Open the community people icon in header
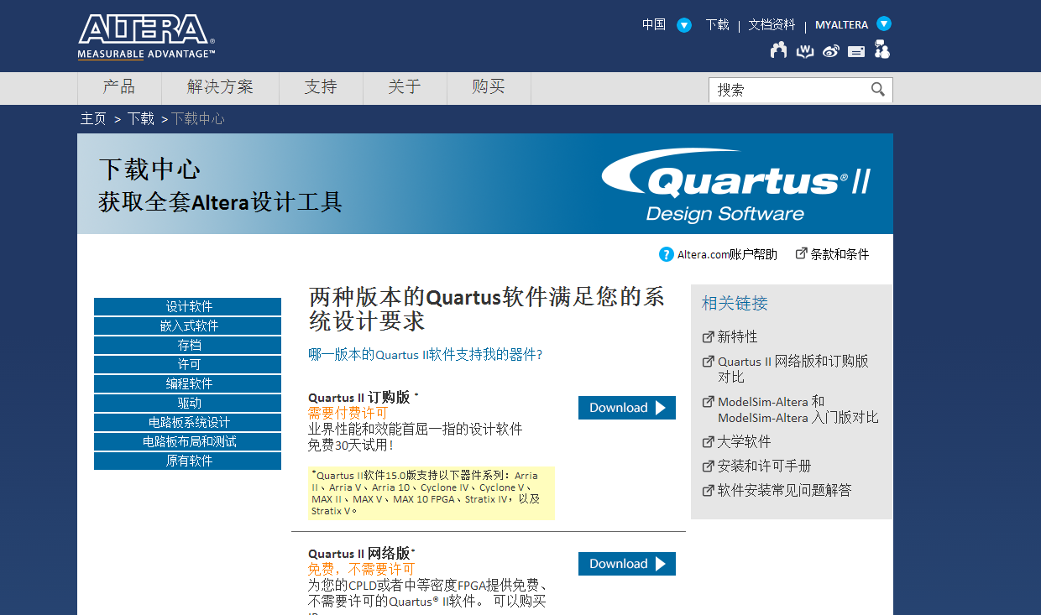The height and width of the screenshot is (615, 1041). pos(779,50)
